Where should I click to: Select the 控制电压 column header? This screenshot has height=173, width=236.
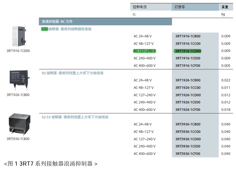pos(151,7)
